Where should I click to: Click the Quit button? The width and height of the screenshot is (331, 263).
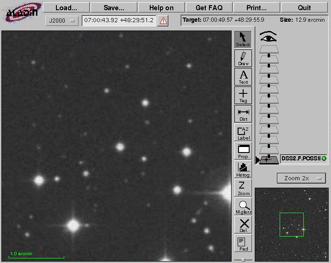tap(304, 8)
